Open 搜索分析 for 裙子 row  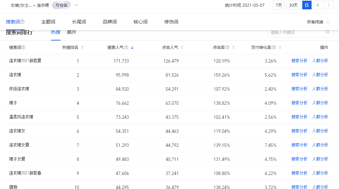coord(300,103)
